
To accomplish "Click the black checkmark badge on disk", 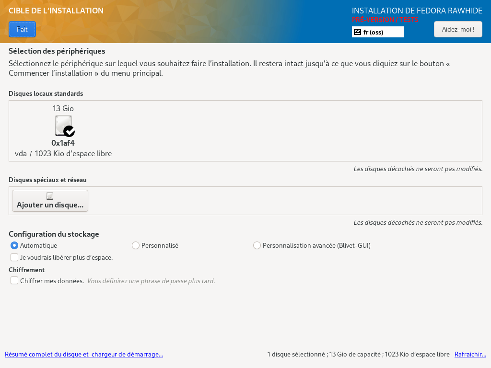I will pyautogui.click(x=69, y=131).
